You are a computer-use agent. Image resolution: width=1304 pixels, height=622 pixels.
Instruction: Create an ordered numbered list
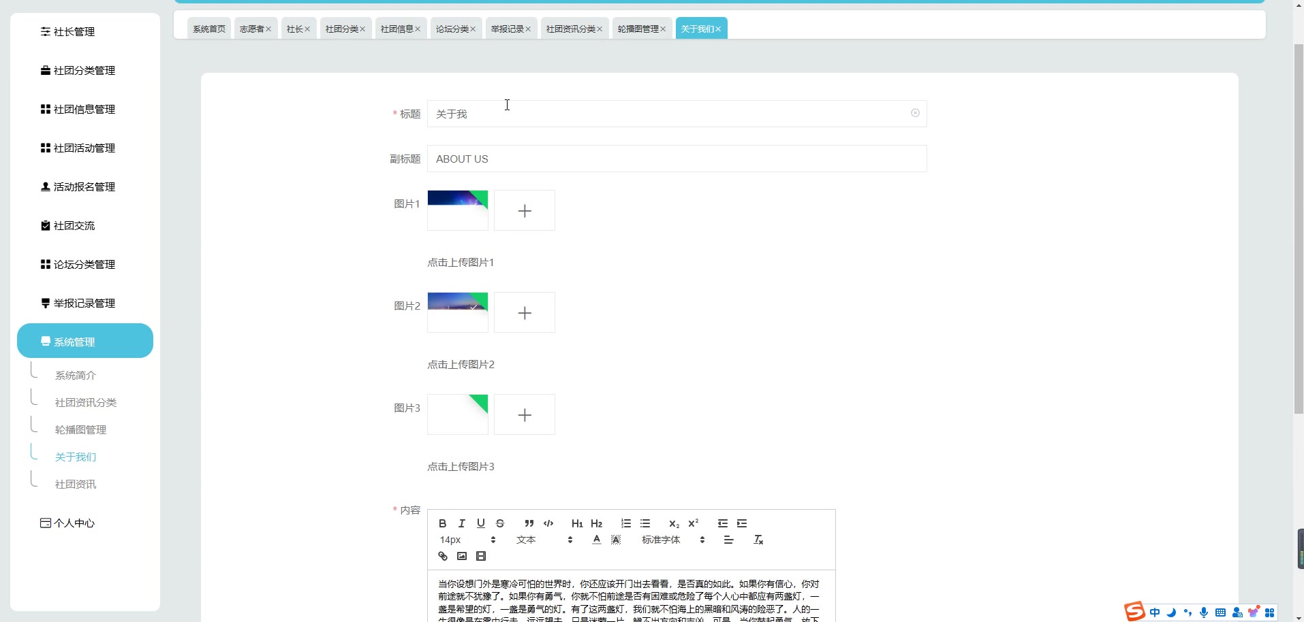pos(625,523)
